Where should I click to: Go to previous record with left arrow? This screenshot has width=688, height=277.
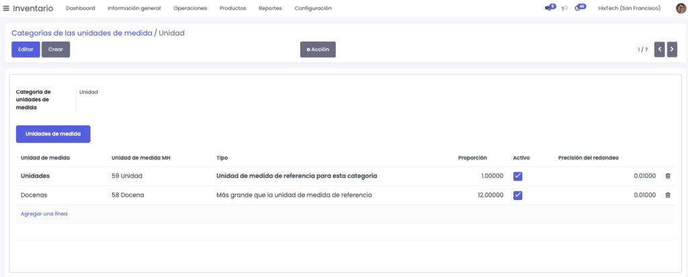(660, 50)
